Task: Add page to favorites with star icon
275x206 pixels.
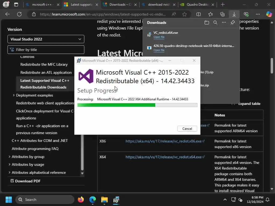Action: (x=184, y=14)
